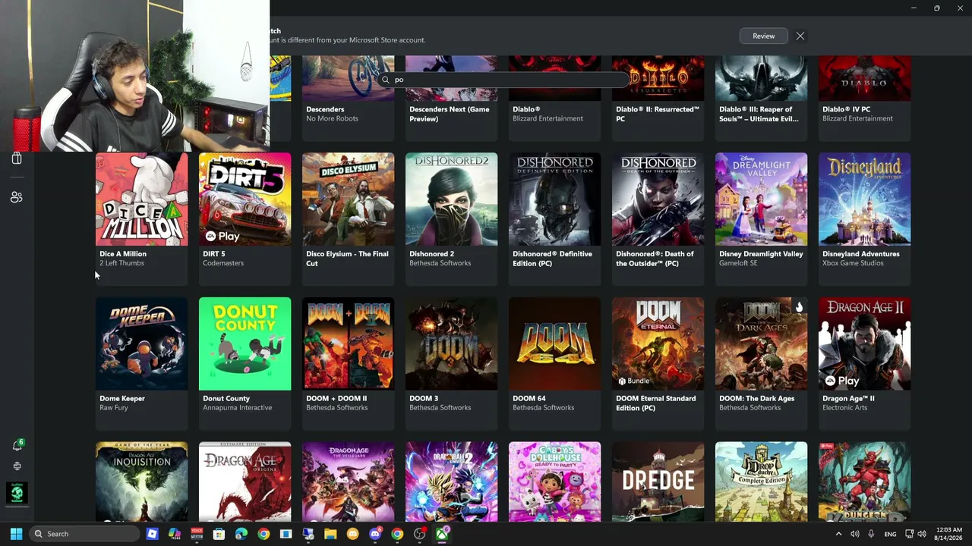Open the Dice A Million game cover
This screenshot has height=546, width=972.
141,199
